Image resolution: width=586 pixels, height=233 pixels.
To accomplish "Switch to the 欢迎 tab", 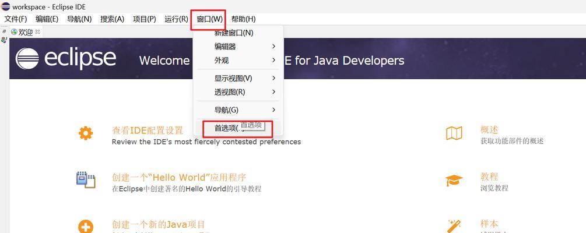I will pyautogui.click(x=26, y=32).
